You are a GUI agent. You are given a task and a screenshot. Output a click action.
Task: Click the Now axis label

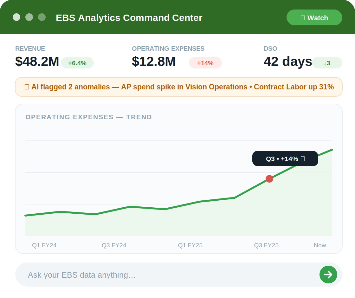coord(320,245)
